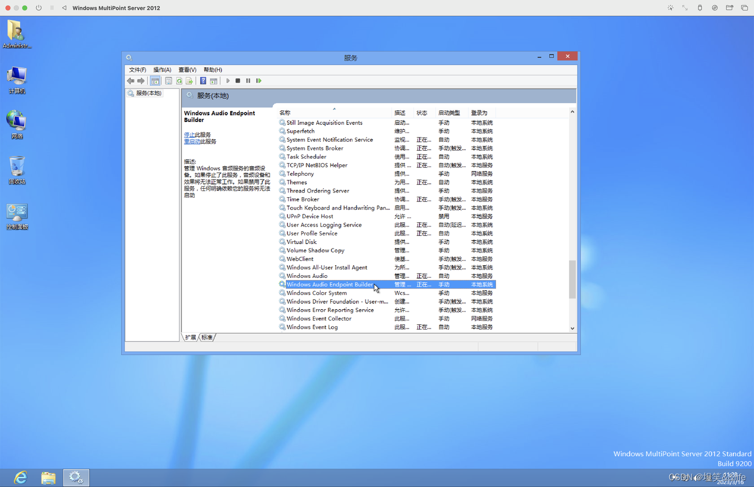Stop the service with the square button
Viewport: 754px width, 487px height.
pyautogui.click(x=238, y=81)
